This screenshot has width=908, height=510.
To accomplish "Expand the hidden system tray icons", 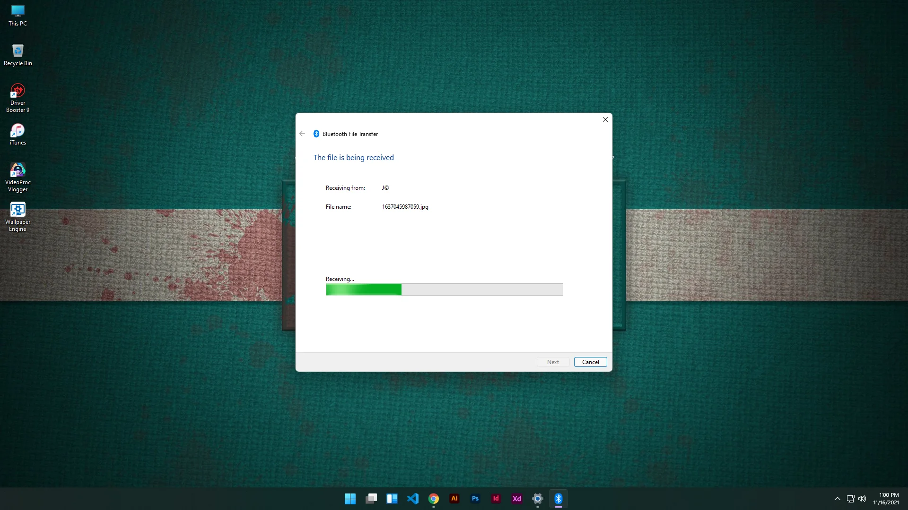I will point(838,499).
